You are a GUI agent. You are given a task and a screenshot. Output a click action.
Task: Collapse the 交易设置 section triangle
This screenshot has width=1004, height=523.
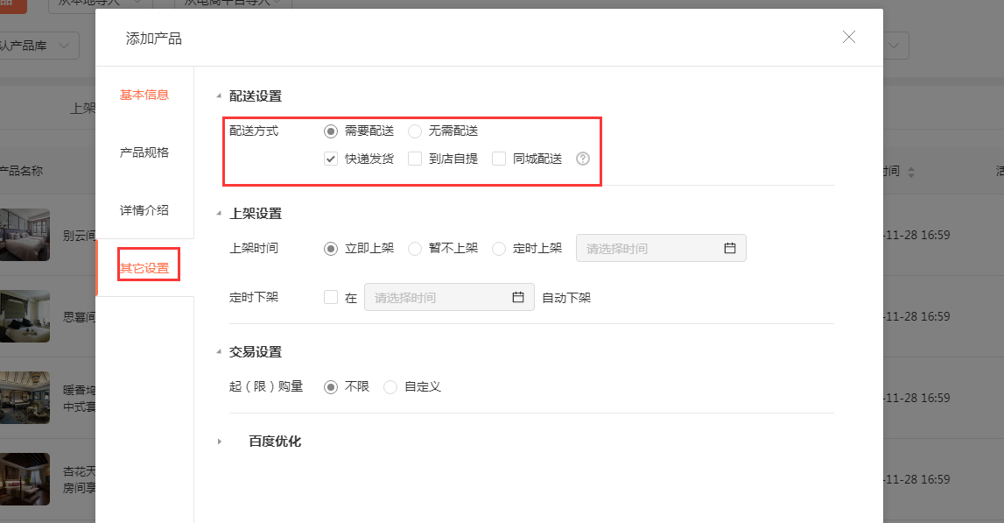(219, 352)
